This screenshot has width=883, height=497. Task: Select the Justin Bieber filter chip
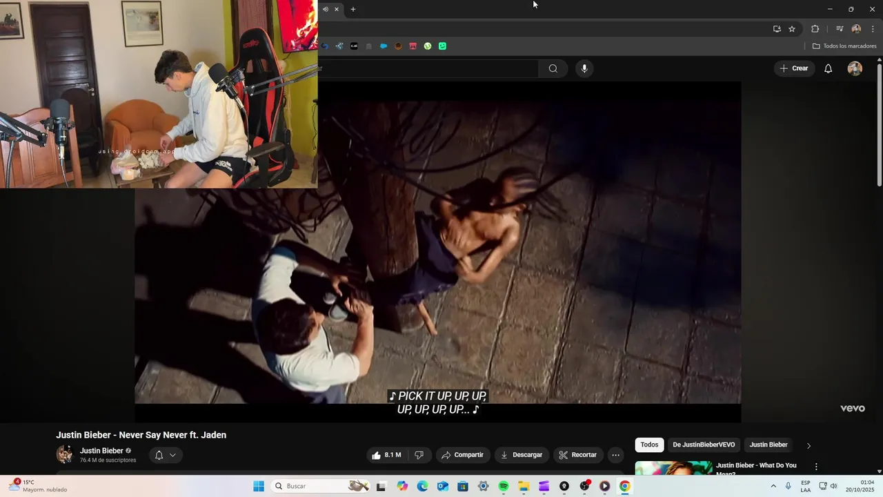coord(768,445)
